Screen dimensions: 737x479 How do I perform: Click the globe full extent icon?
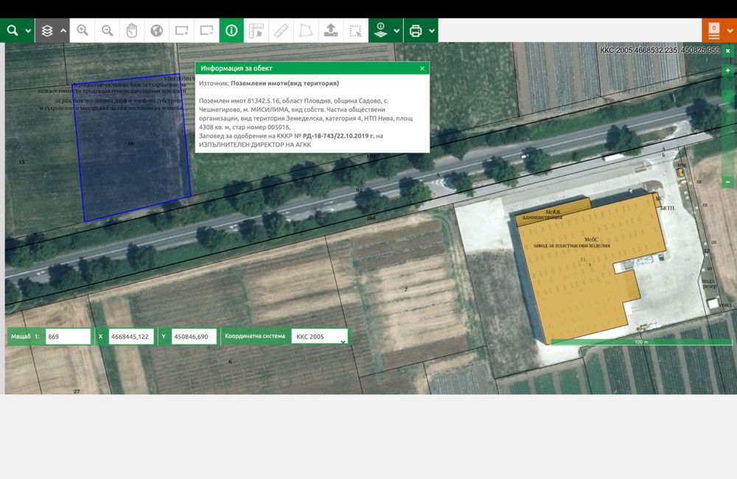pyautogui.click(x=157, y=31)
